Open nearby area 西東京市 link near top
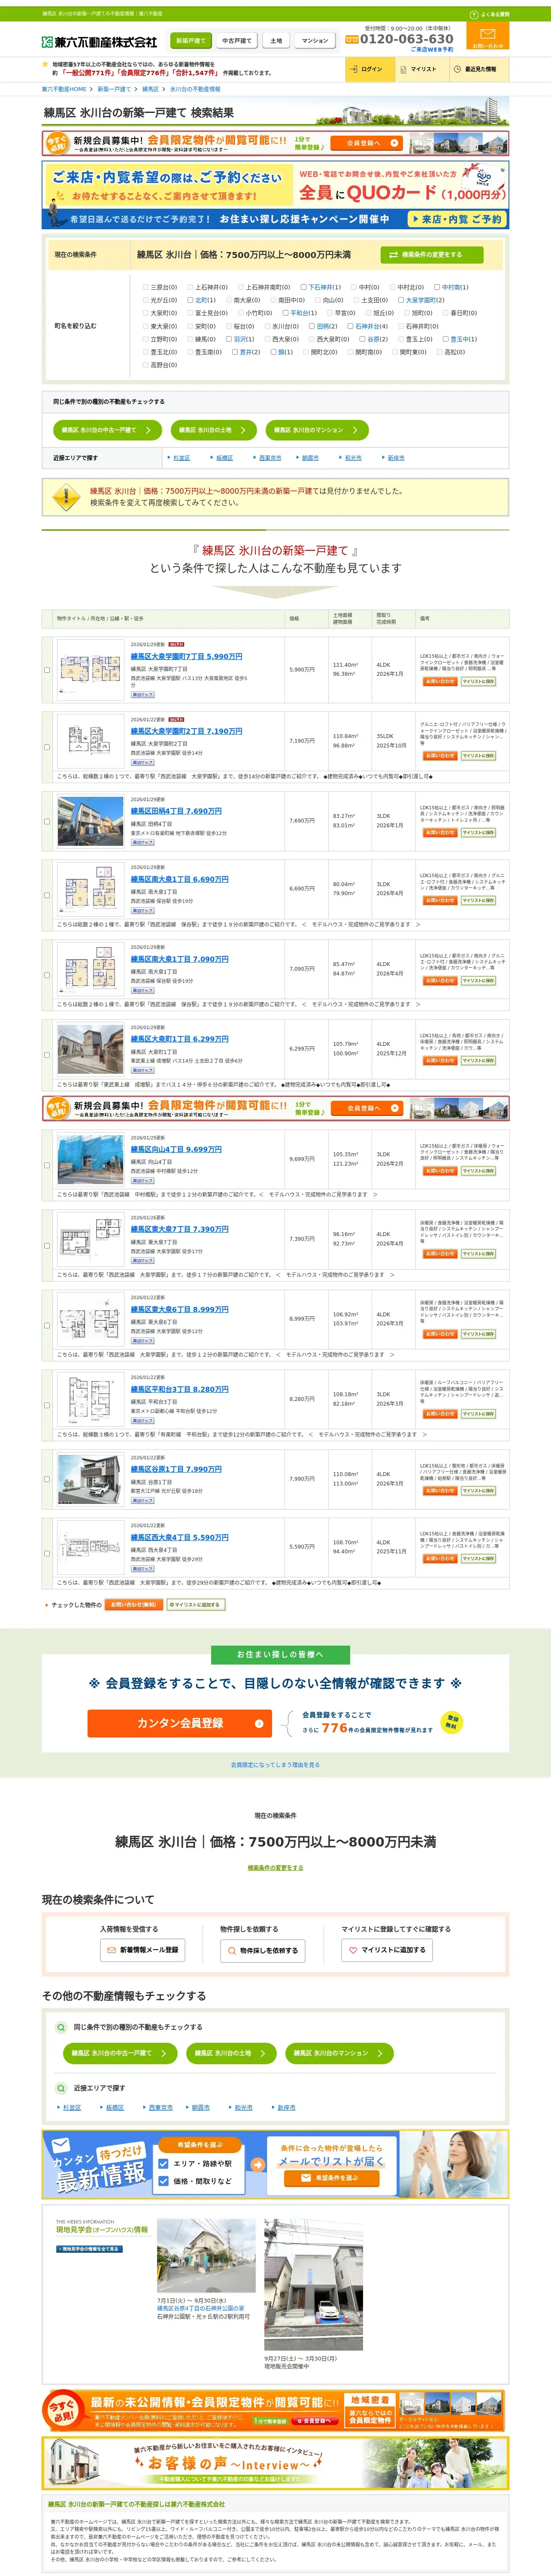 click(x=270, y=458)
